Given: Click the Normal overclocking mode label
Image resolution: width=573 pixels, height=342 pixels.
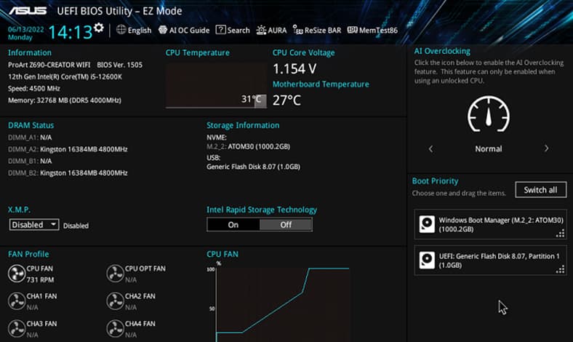Looking at the screenshot, I should pyautogui.click(x=489, y=149).
